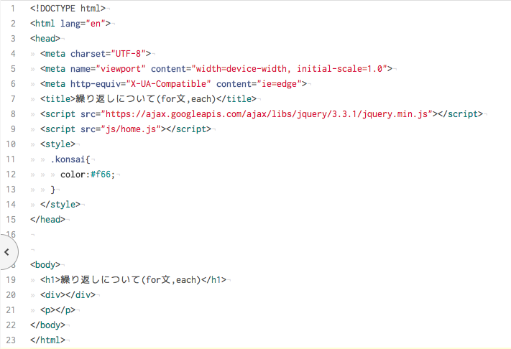Click the closing </style> tag

(x=60, y=205)
